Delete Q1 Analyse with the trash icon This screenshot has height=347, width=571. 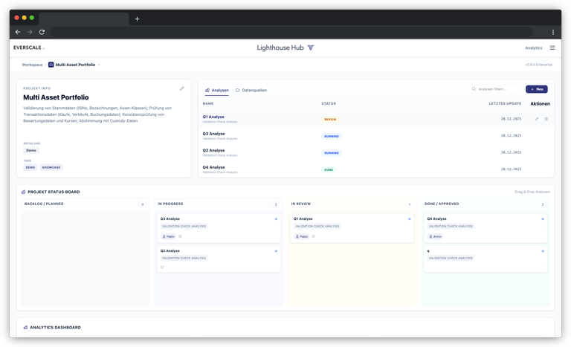[x=546, y=119]
